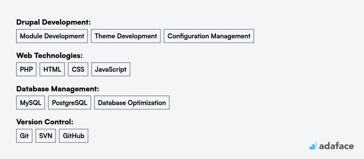Click the Database Optimization tag
This screenshot has width=364, height=159.
tap(132, 103)
